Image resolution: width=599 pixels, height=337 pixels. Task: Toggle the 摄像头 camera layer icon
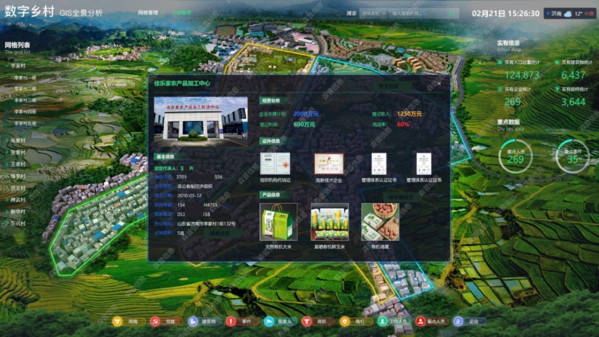[x=269, y=321]
